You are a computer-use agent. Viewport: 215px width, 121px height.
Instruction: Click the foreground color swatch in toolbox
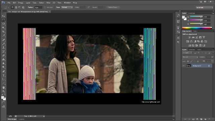click(x=3, y=97)
